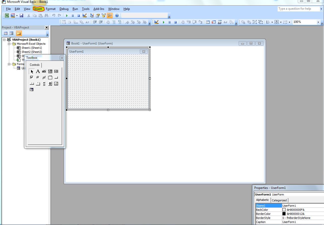Select the Image control in the Toolbox
The image size is (324, 225).
(56, 83)
